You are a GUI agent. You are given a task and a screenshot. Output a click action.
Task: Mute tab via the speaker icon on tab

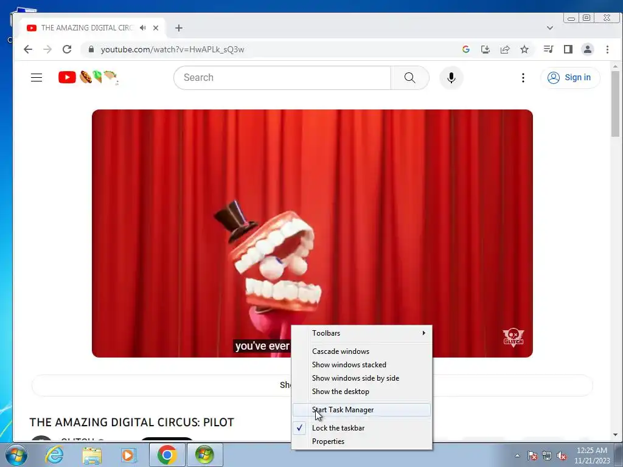pyautogui.click(x=142, y=28)
